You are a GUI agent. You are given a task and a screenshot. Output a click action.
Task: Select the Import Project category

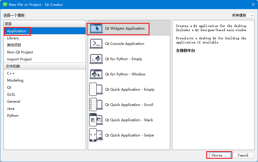pyautogui.click(x=45, y=59)
